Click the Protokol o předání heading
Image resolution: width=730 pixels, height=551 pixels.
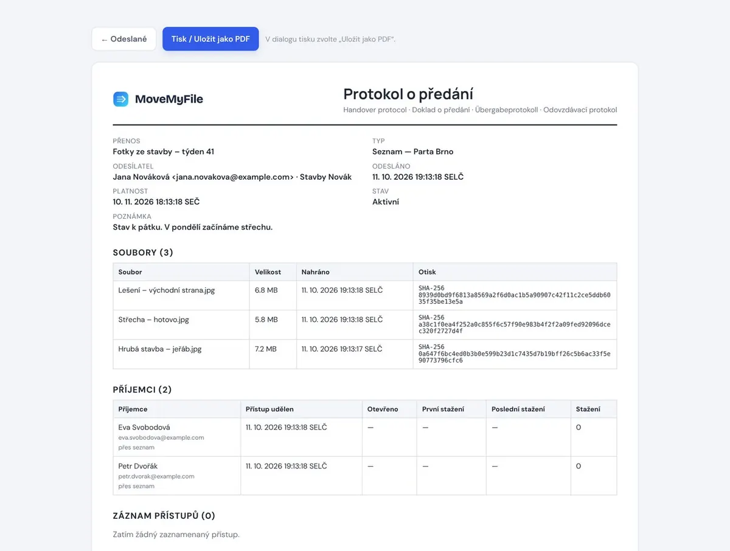(x=408, y=94)
